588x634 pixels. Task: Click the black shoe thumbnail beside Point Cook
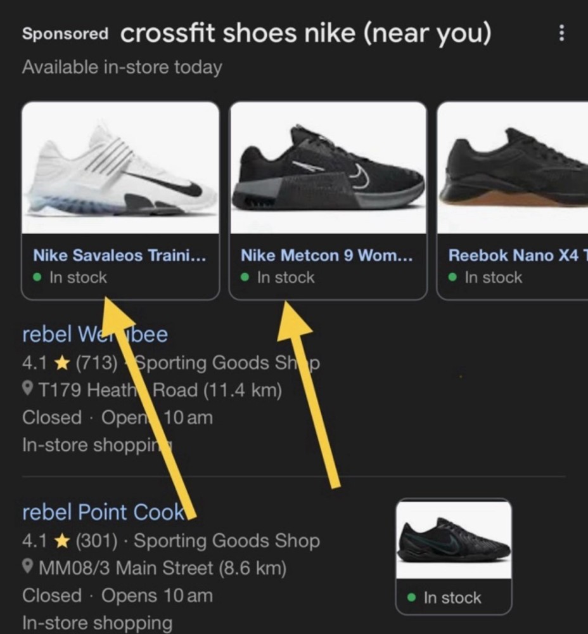coord(454,540)
